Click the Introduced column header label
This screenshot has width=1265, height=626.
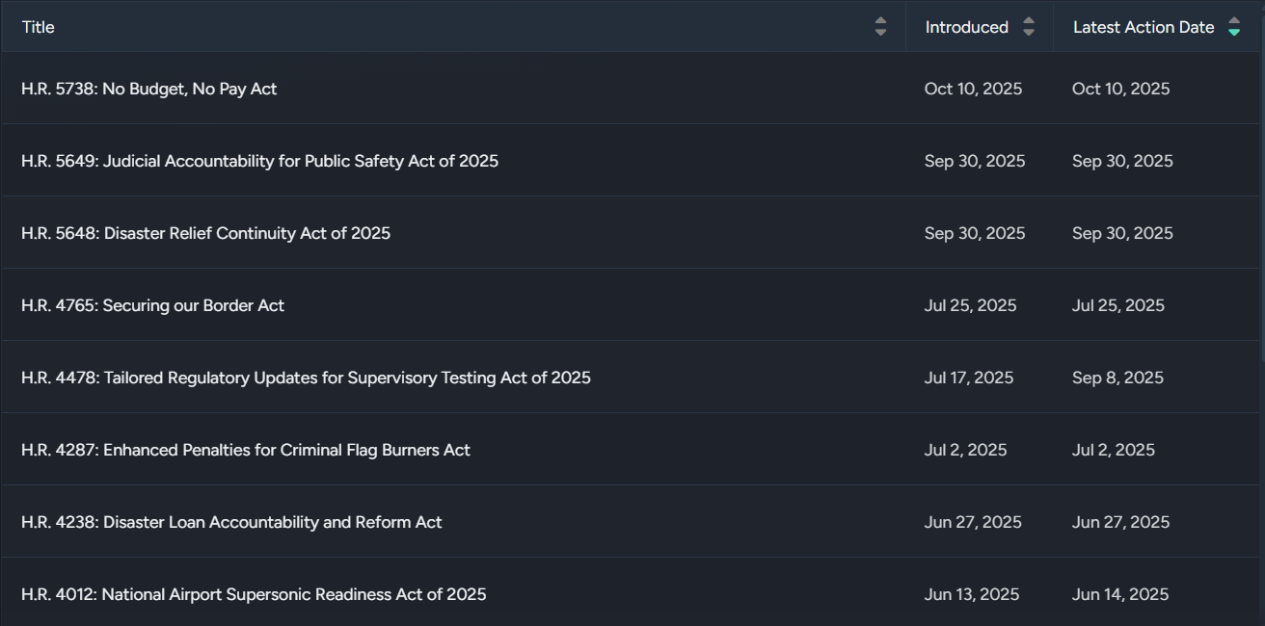coord(966,27)
